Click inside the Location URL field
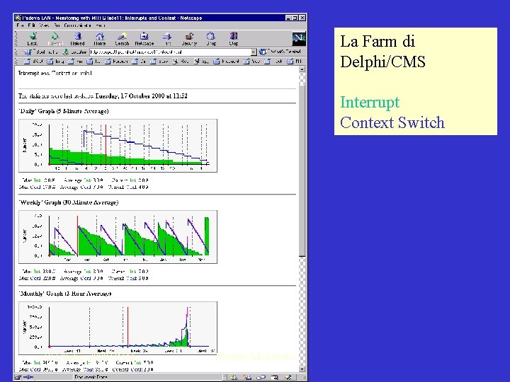 170,52
